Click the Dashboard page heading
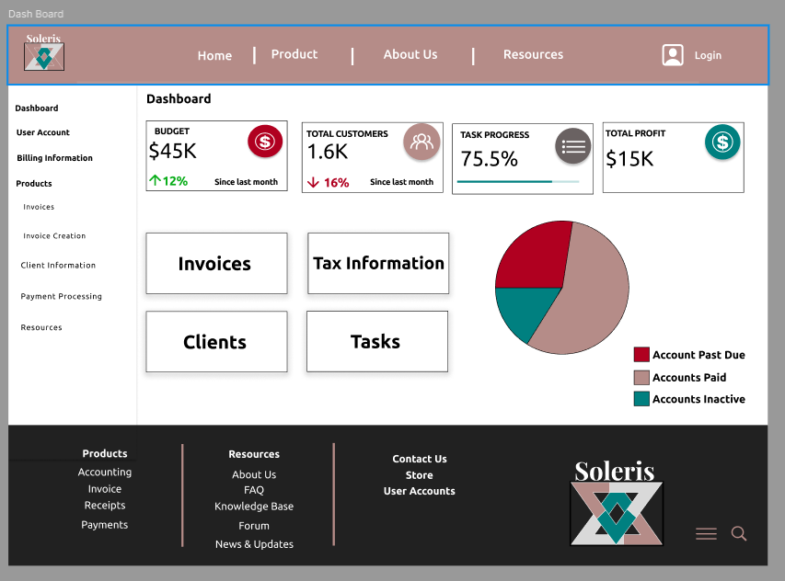Viewport: 785px width, 581px height. tap(179, 99)
